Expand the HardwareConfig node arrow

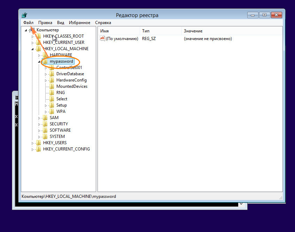pos(46,80)
